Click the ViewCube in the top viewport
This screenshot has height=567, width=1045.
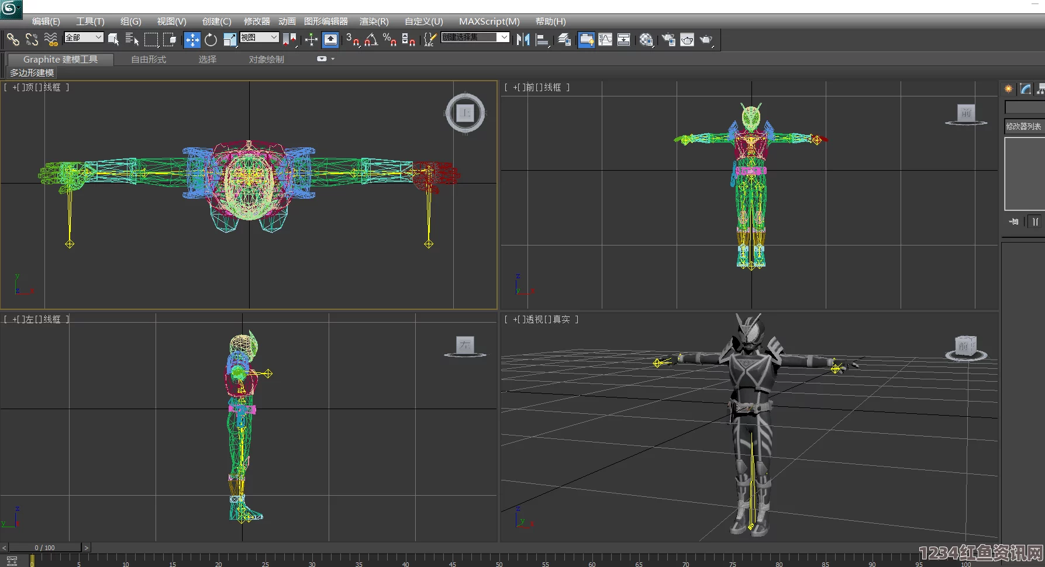click(465, 113)
